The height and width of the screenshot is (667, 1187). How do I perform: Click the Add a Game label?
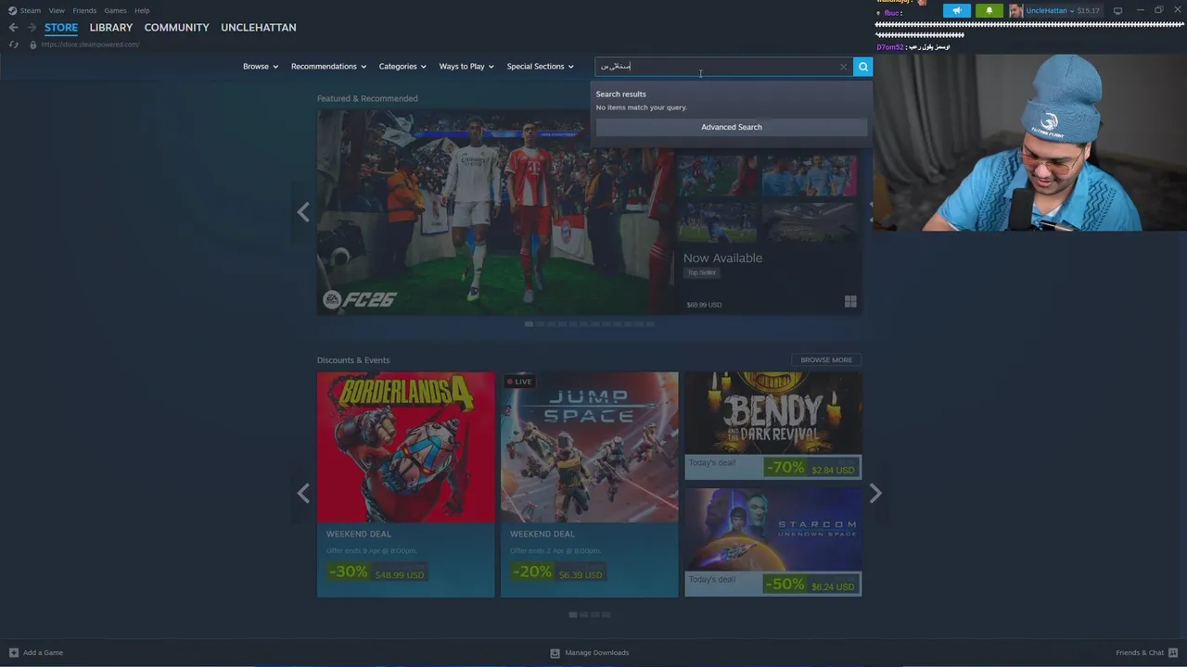click(43, 652)
